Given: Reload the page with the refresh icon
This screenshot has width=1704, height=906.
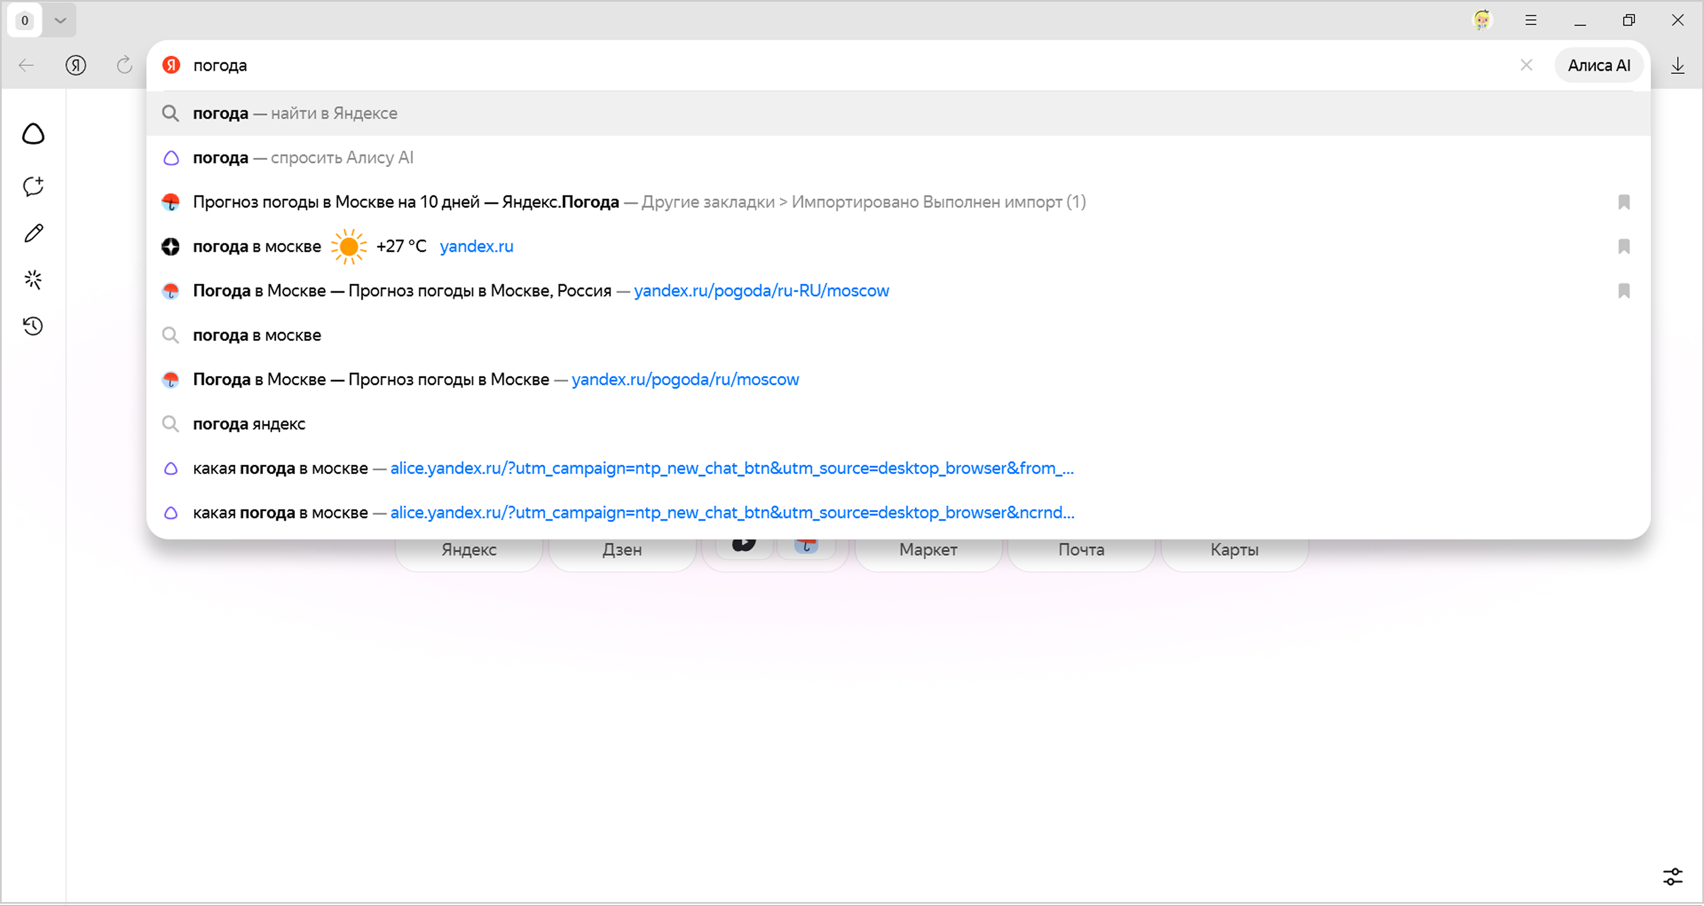Looking at the screenshot, I should 124,65.
